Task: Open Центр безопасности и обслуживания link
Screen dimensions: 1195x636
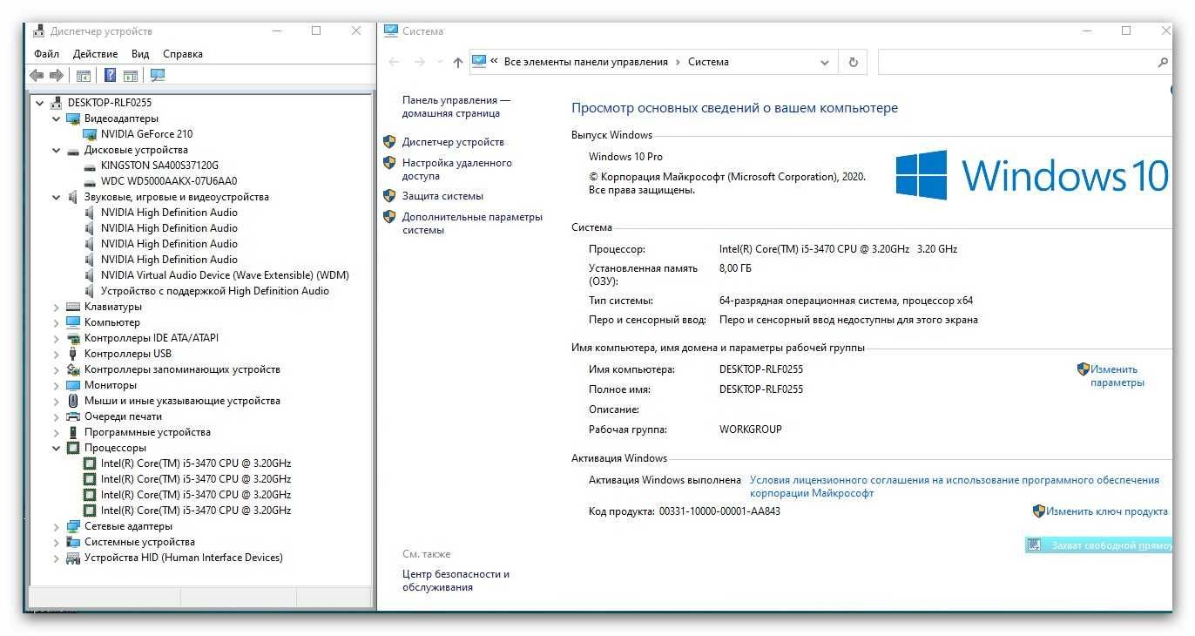Action: click(456, 581)
